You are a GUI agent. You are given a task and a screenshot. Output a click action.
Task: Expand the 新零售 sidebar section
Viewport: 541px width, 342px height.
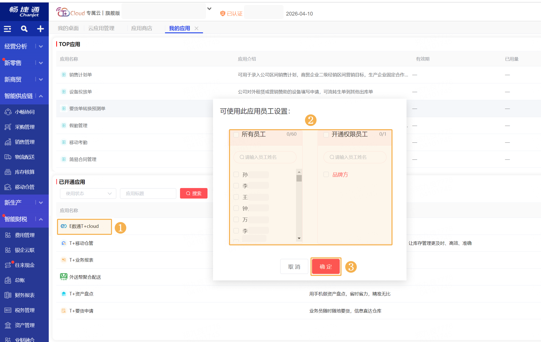41,63
